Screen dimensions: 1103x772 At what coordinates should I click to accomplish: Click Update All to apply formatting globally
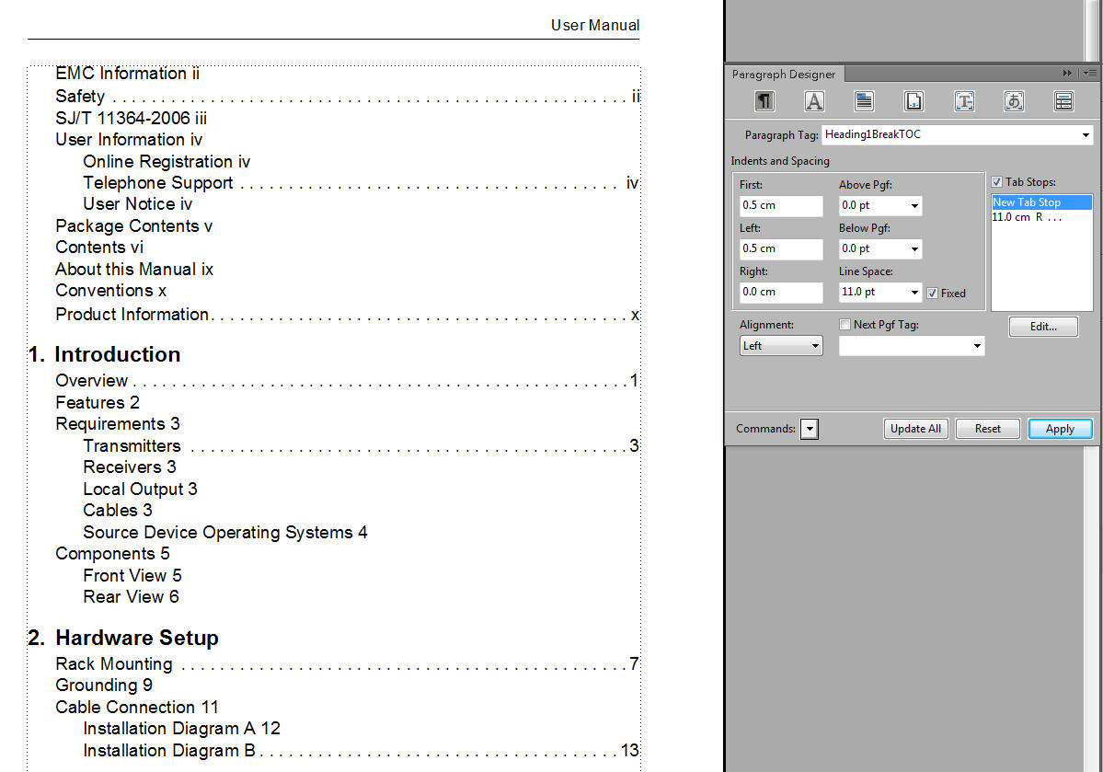(915, 428)
